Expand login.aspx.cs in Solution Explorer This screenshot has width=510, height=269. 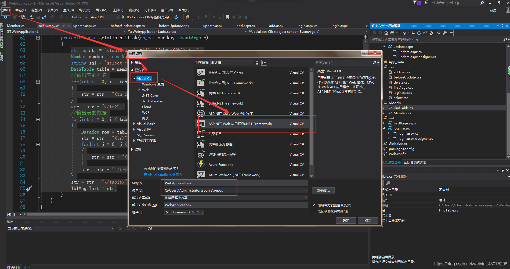coord(388,133)
